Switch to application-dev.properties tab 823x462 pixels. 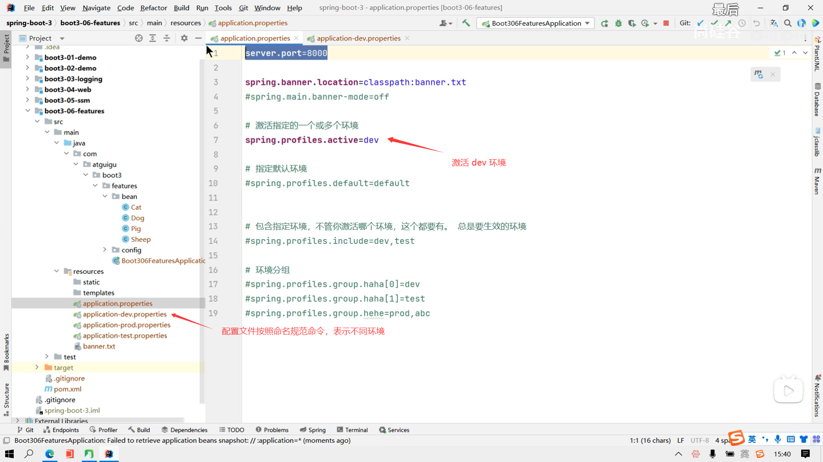coord(358,38)
